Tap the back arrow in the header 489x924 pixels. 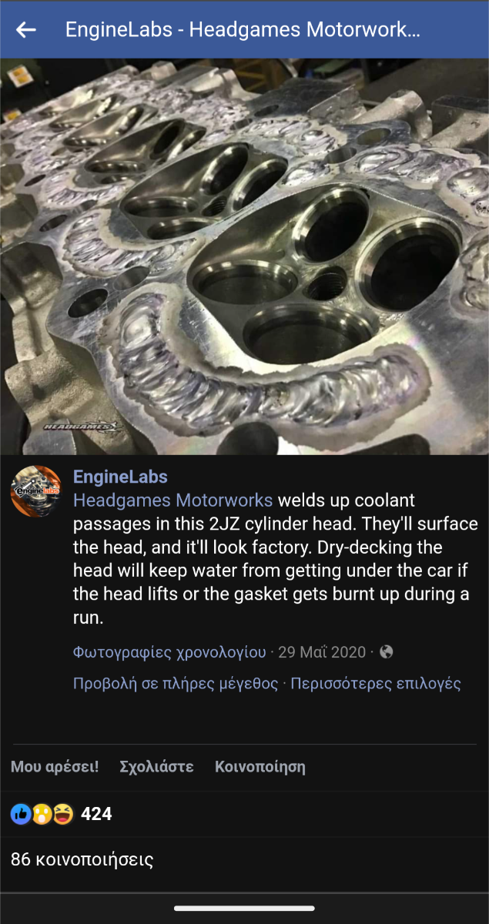(x=26, y=30)
